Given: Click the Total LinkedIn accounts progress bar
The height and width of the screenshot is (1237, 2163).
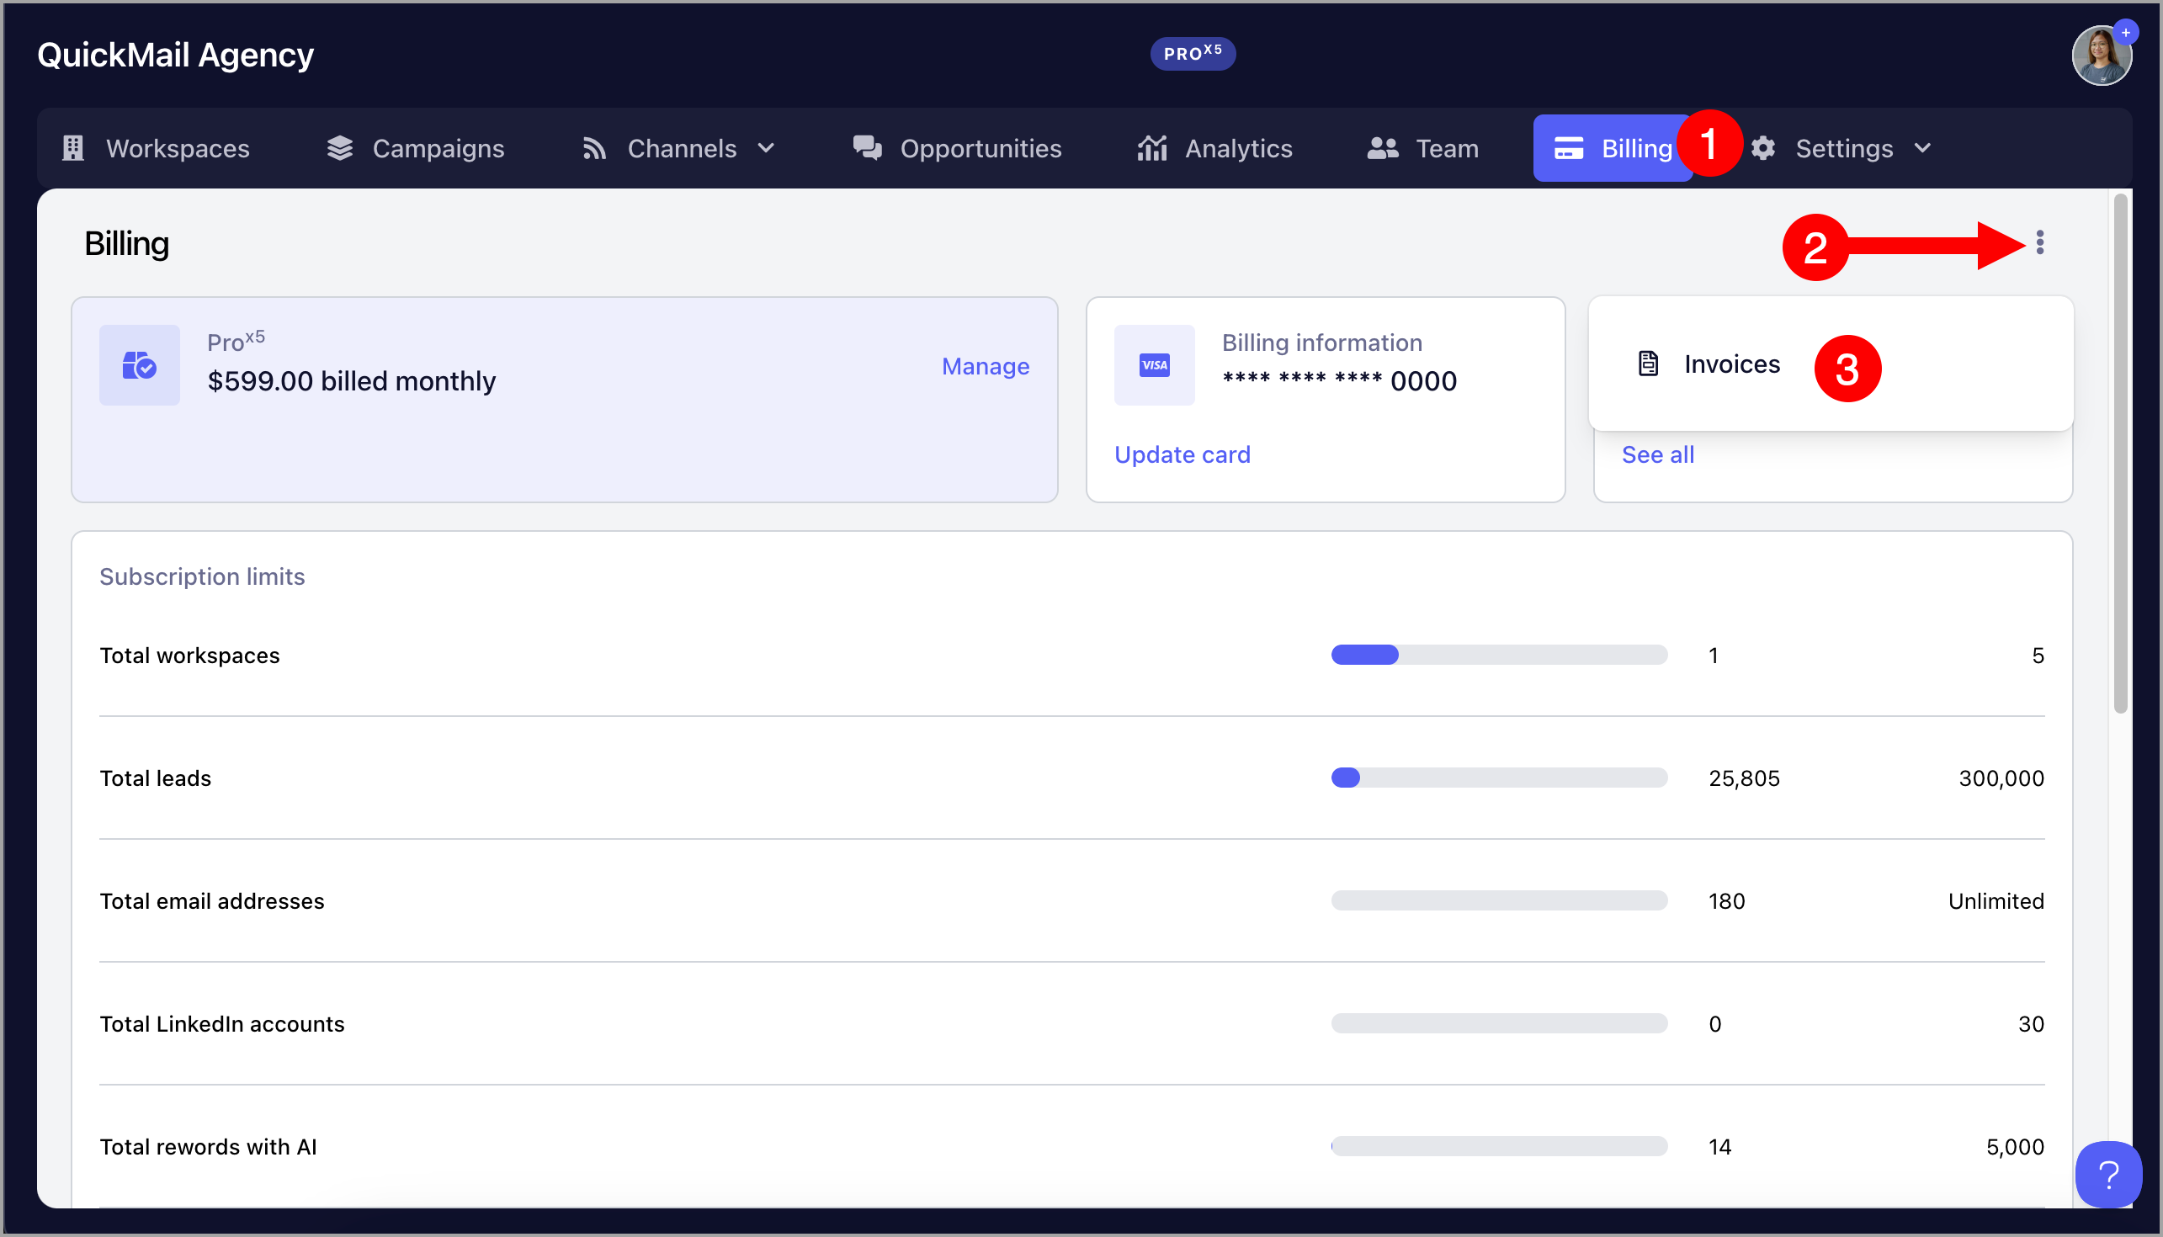Looking at the screenshot, I should pos(1500,1024).
